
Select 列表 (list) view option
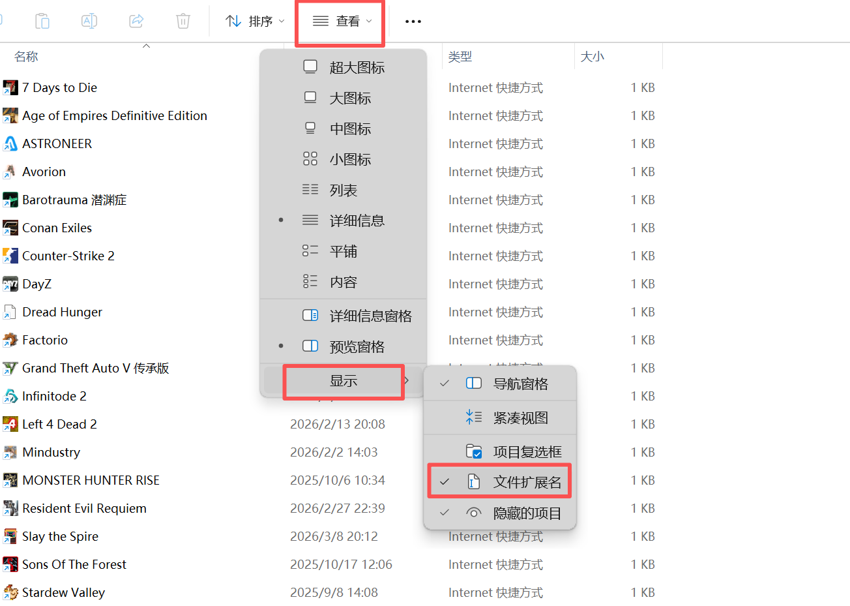pyautogui.click(x=344, y=190)
